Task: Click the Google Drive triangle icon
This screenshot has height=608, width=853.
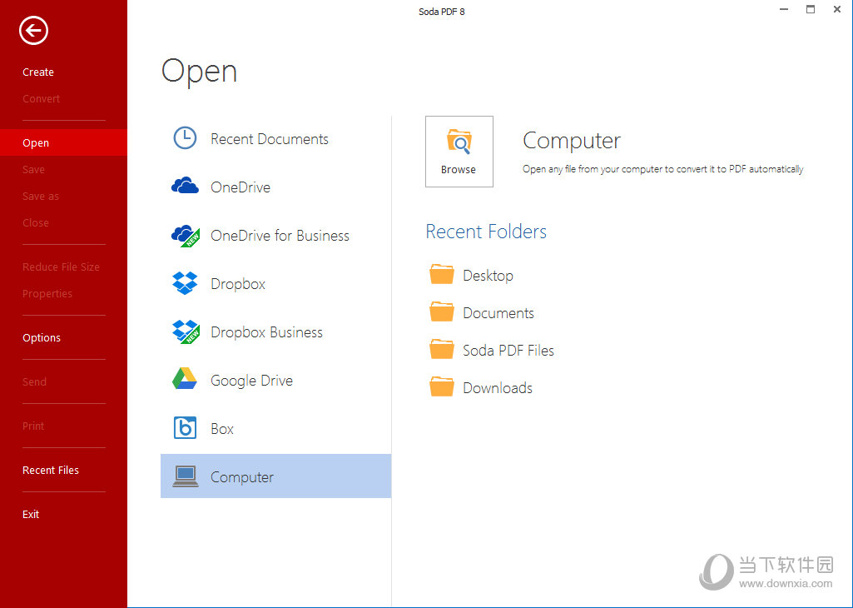Action: (x=185, y=379)
